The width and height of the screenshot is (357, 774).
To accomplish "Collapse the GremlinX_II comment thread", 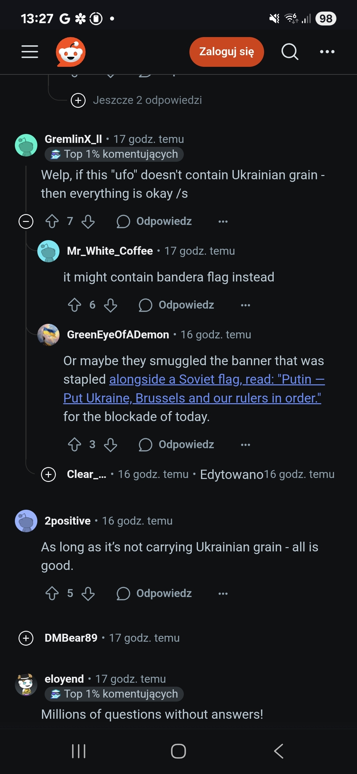I will (x=26, y=221).
